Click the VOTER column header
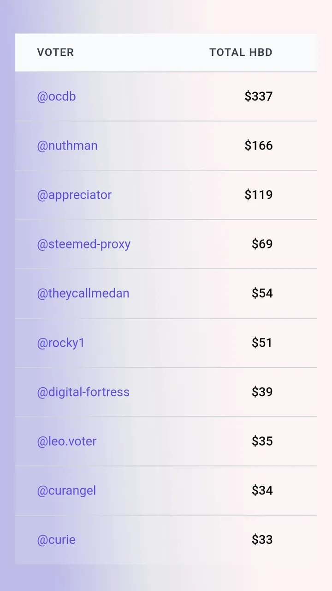332x591 pixels. [55, 53]
